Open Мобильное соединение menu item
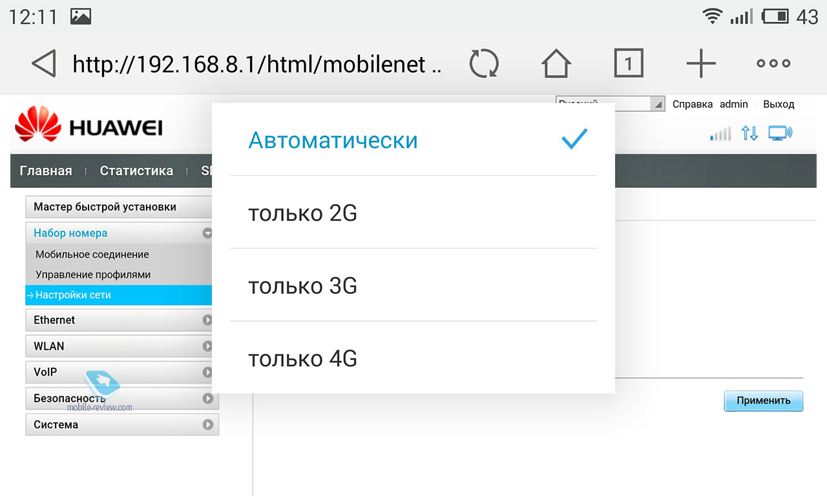Screen dimensions: 827x496 coord(92,254)
